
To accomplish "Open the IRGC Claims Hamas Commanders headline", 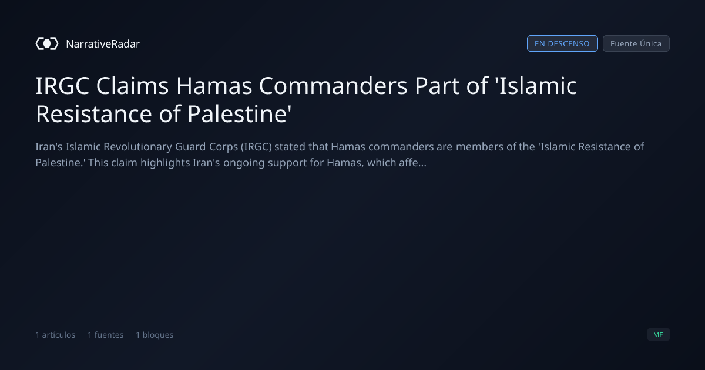I will click(x=306, y=100).
